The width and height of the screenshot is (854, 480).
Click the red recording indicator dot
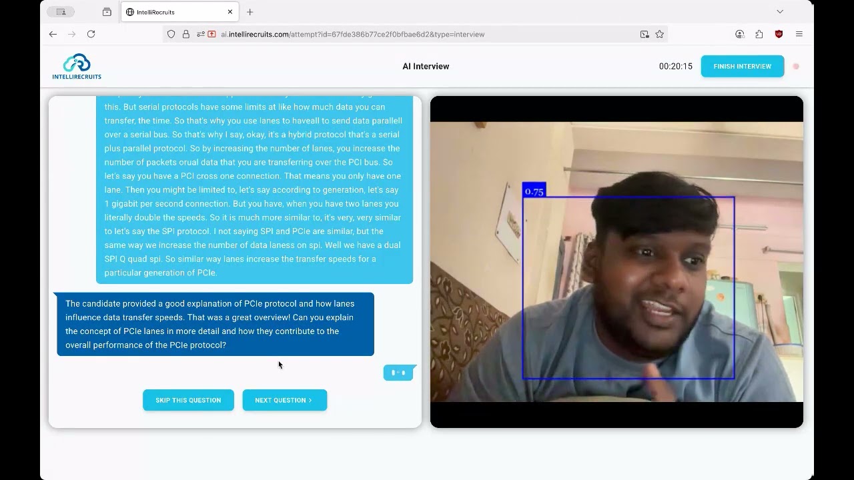[x=796, y=67]
